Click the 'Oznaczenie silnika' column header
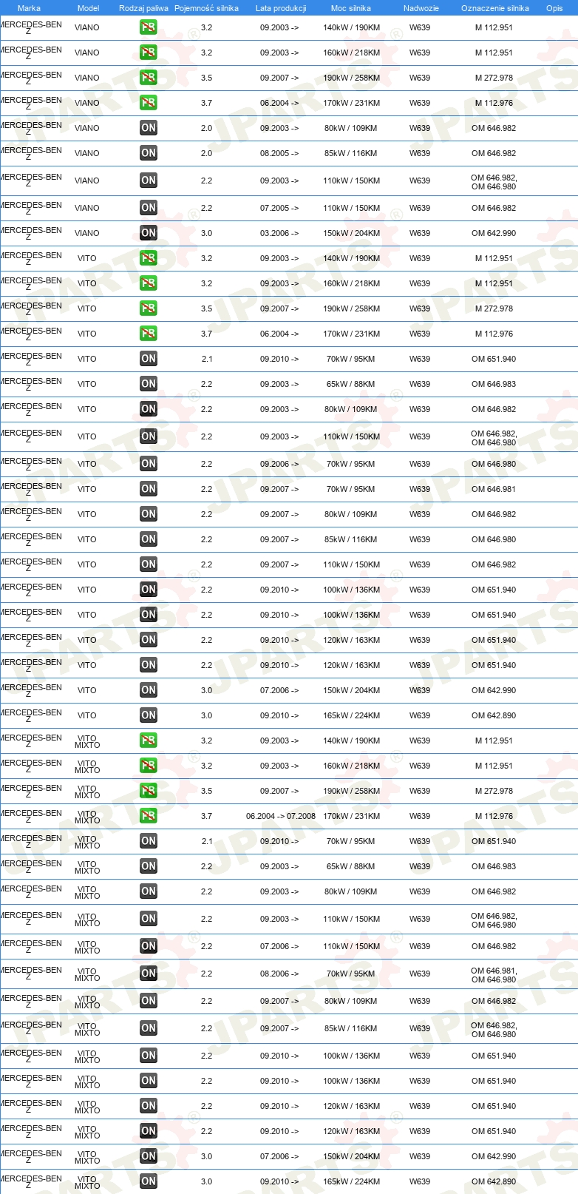 click(x=495, y=8)
